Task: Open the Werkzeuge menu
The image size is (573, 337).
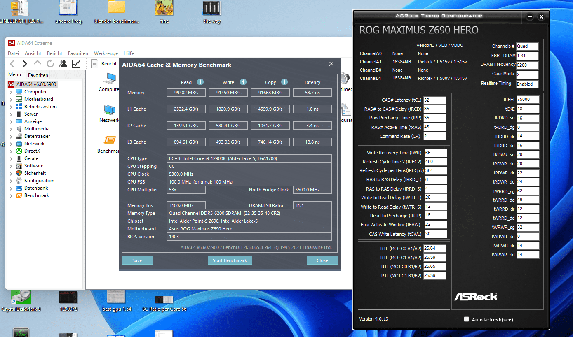Action: [106, 53]
